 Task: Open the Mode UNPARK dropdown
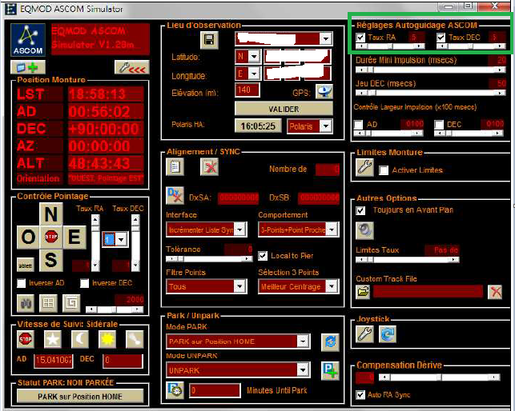(303, 370)
